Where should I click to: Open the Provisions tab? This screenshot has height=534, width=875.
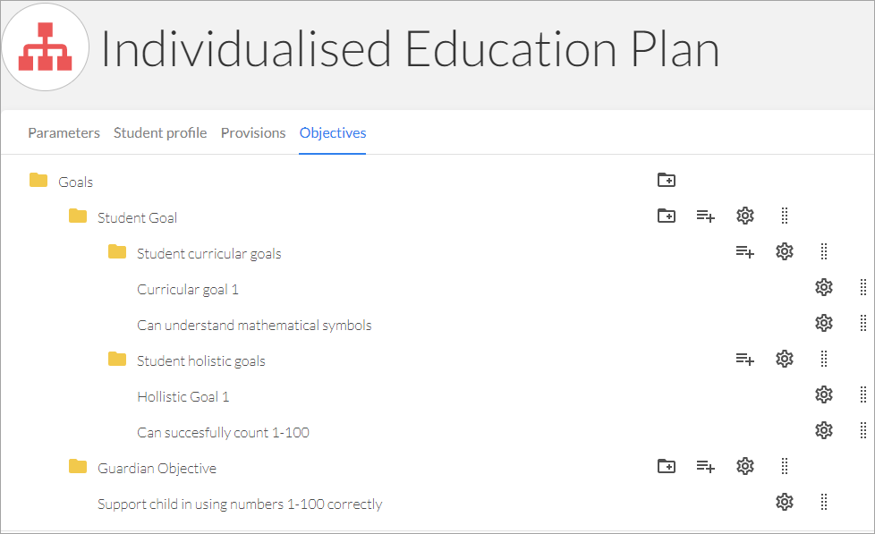coord(253,132)
